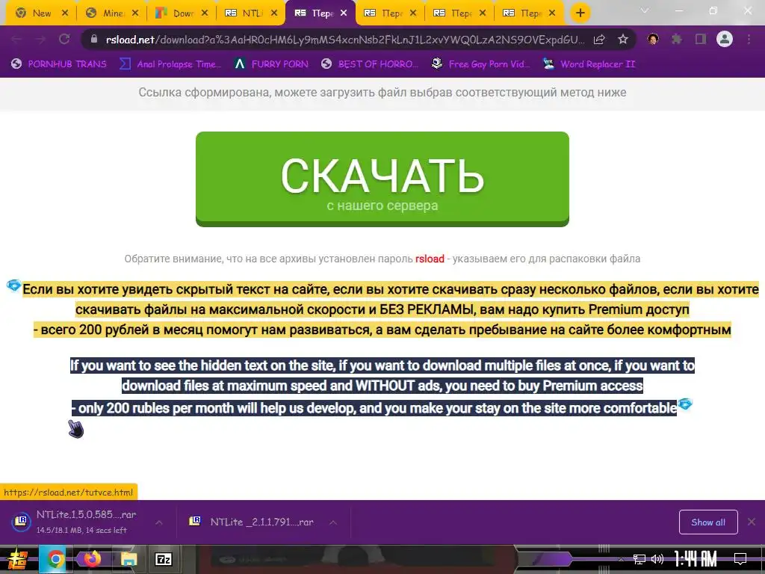Screen dimensions: 765x574
Task: Click the download progress ring on NTLite.1.5.0.585
Action: tap(21, 521)
